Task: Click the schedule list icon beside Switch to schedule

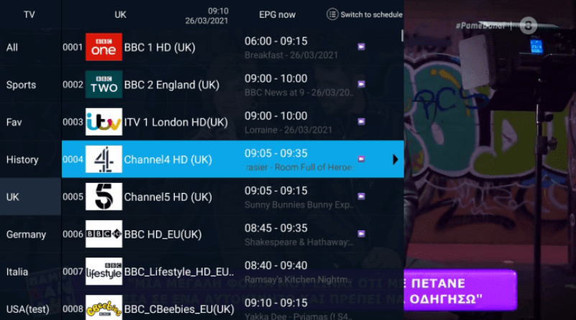Action: (332, 14)
